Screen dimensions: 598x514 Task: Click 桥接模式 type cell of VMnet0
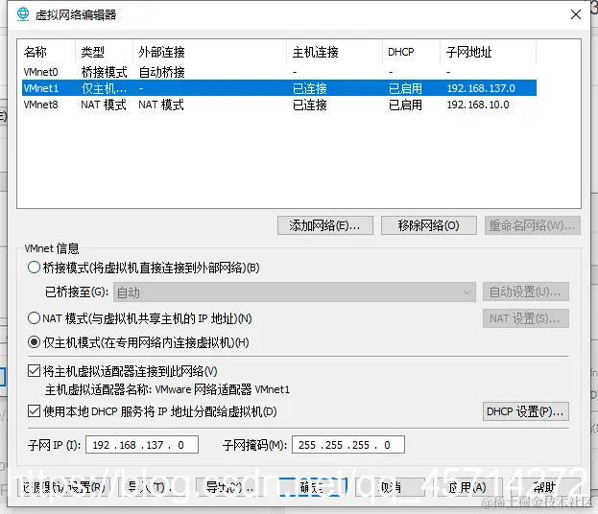coord(104,72)
